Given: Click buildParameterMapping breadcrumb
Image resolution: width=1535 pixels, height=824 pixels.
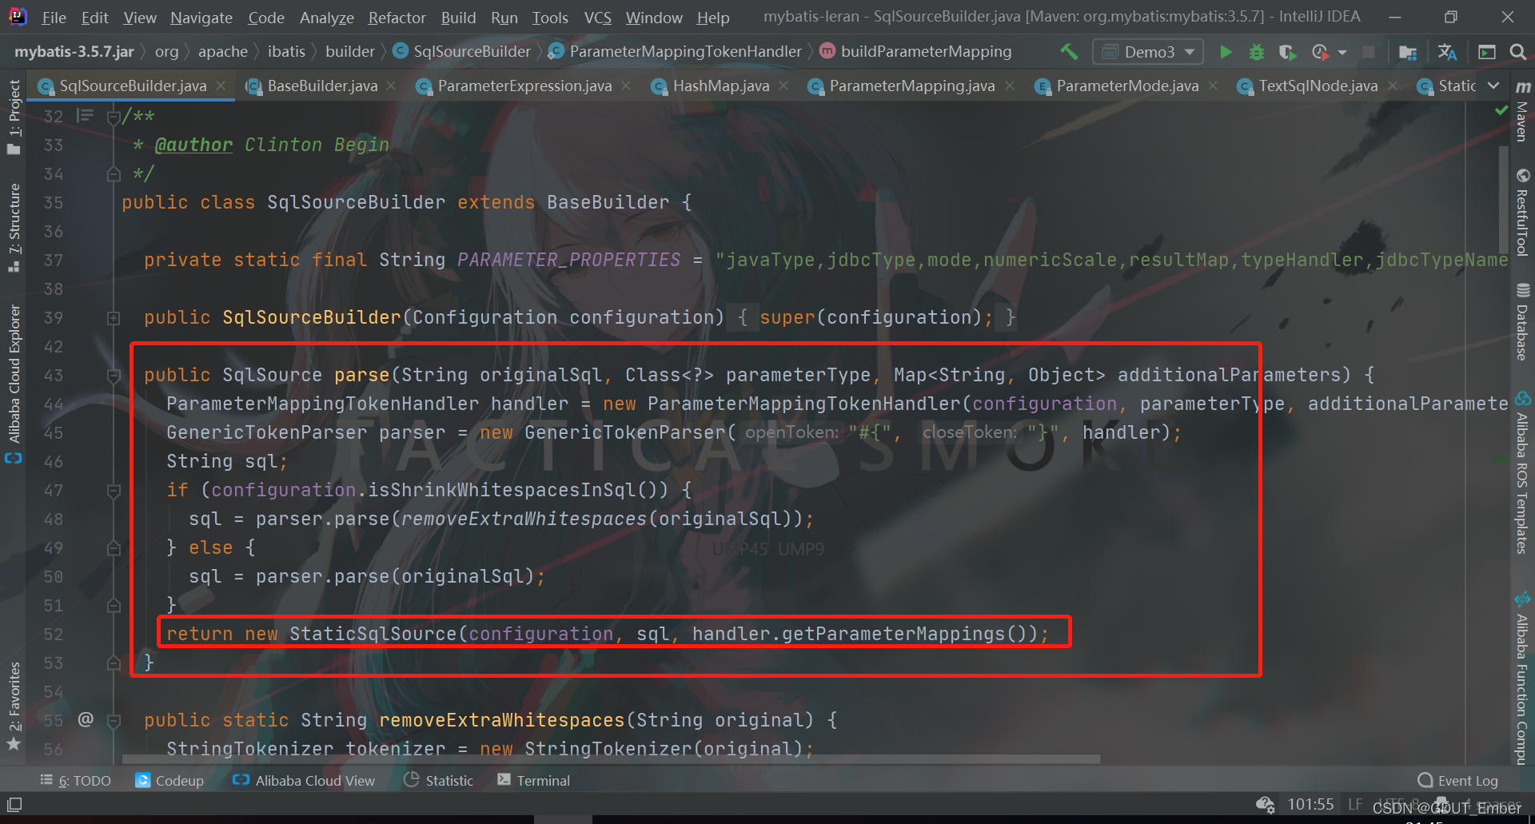Looking at the screenshot, I should (x=915, y=52).
